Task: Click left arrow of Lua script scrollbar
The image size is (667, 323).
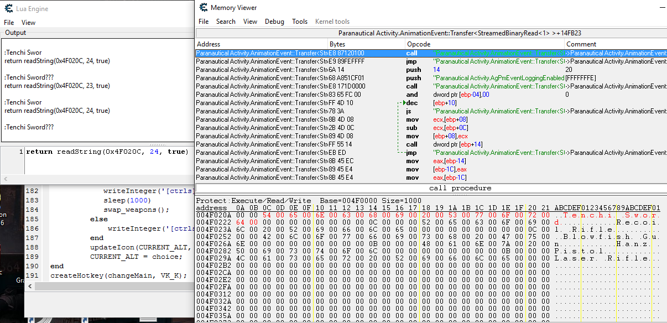Action: [x=6, y=179]
